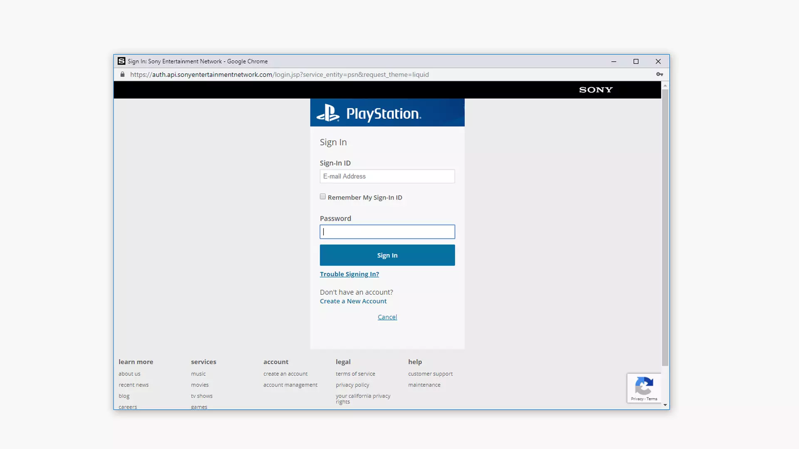Click the scrollbar down arrow
Image resolution: width=799 pixels, height=449 pixels.
(x=665, y=405)
